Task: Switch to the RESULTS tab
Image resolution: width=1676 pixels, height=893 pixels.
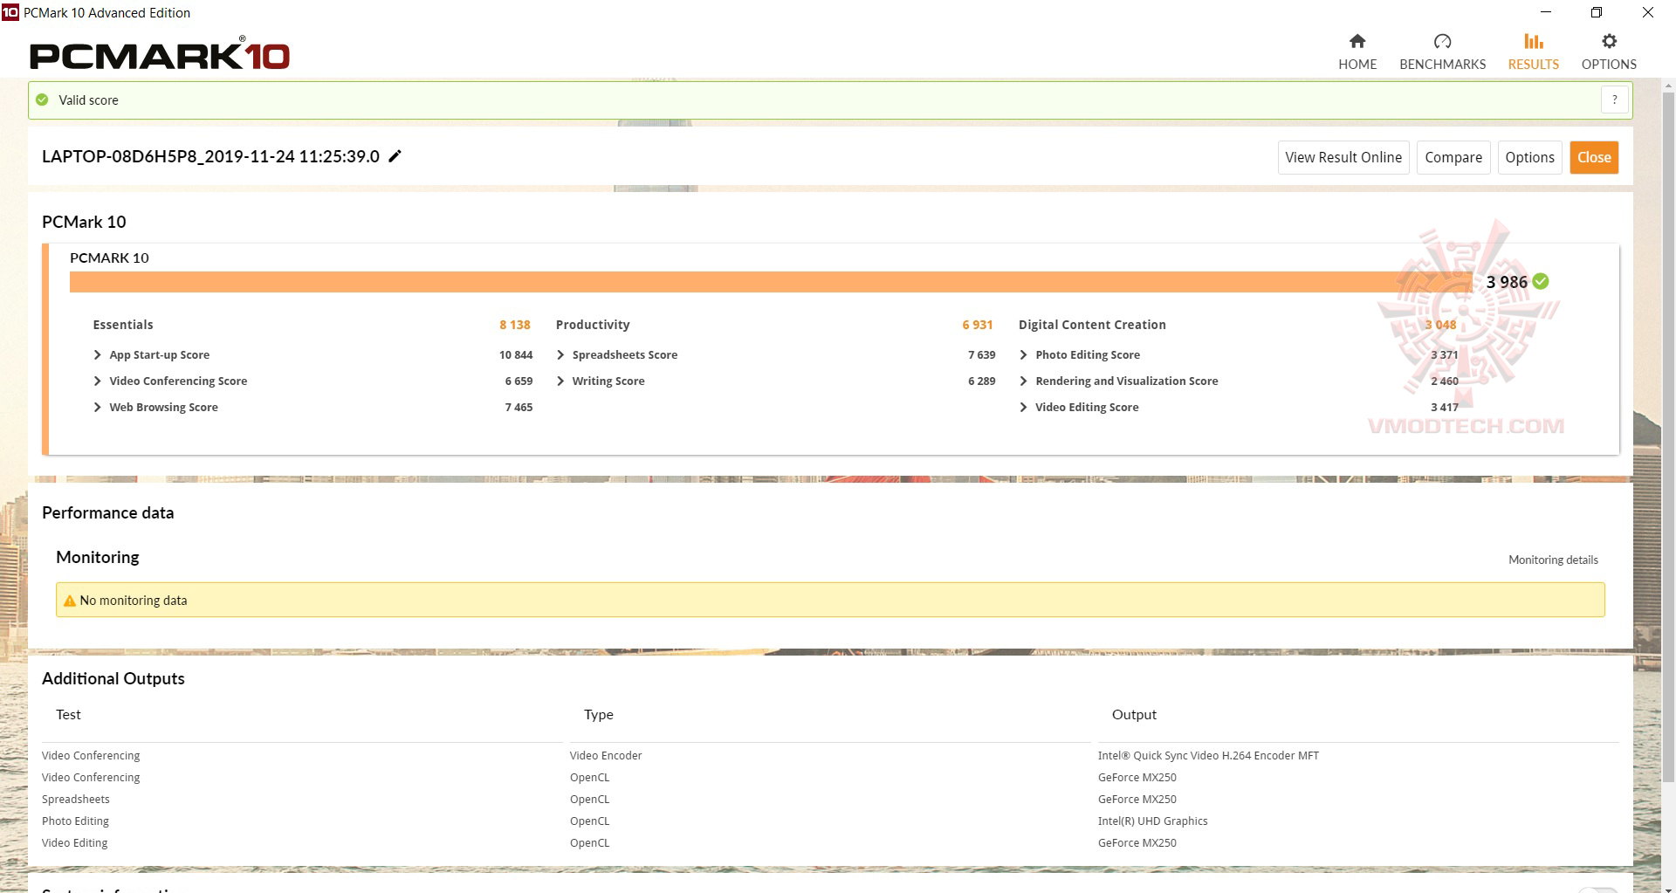Action: [1533, 52]
